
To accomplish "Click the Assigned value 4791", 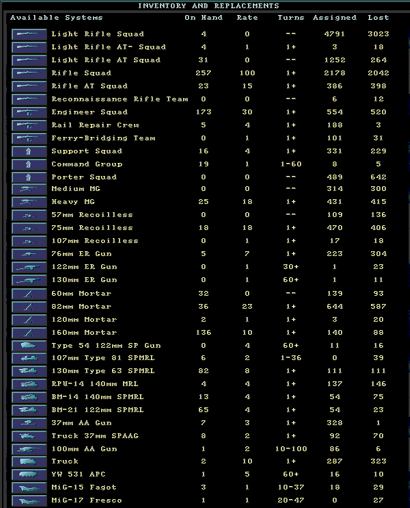I will (335, 34).
